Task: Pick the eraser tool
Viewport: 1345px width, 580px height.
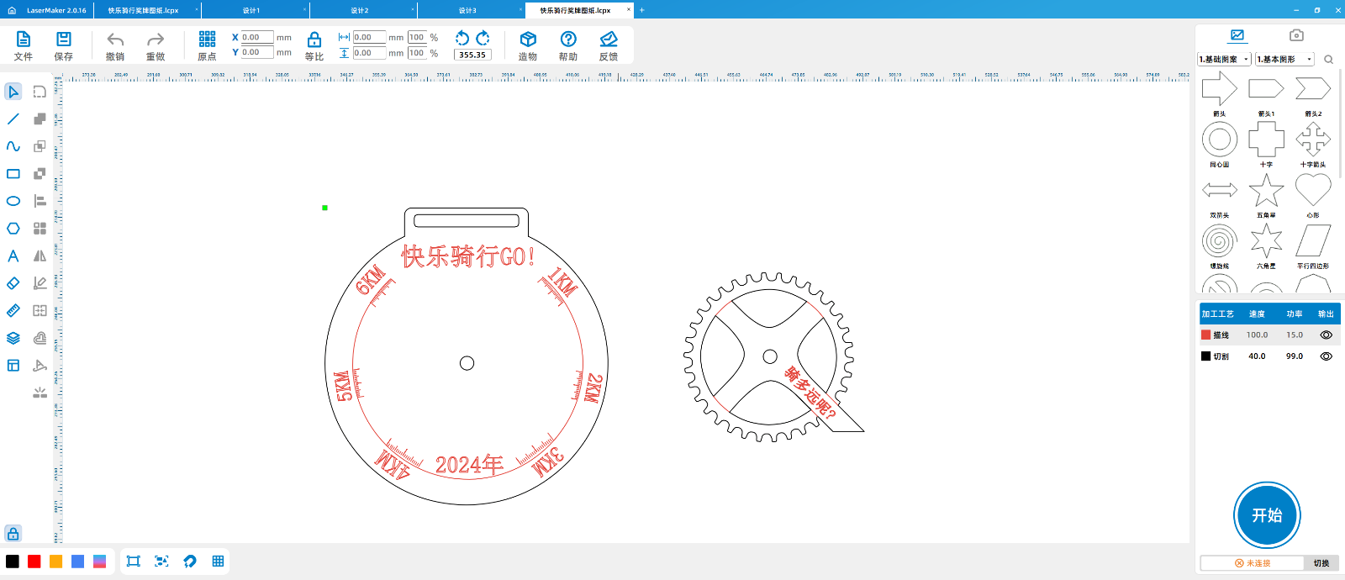Action: click(13, 283)
